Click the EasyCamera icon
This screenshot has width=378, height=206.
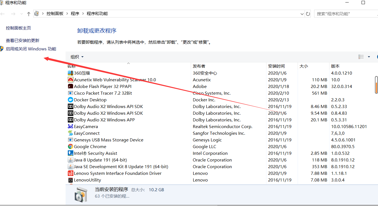70,126
